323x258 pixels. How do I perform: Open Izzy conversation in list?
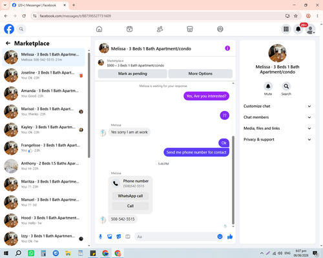pos(43,239)
